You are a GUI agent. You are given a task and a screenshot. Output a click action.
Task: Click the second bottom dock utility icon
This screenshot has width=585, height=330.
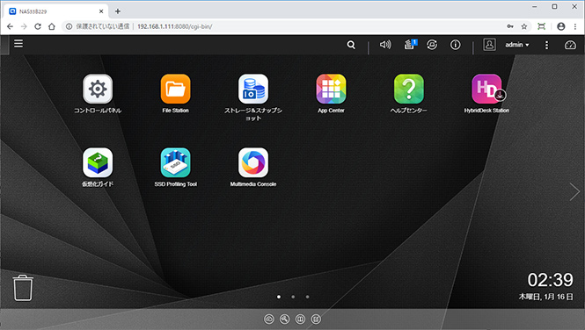click(285, 319)
